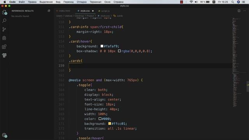Image resolution: width=249 pixels, height=140 pixels.
Task: Click the 'transition: all .1s linear' line
Action: 110,128
